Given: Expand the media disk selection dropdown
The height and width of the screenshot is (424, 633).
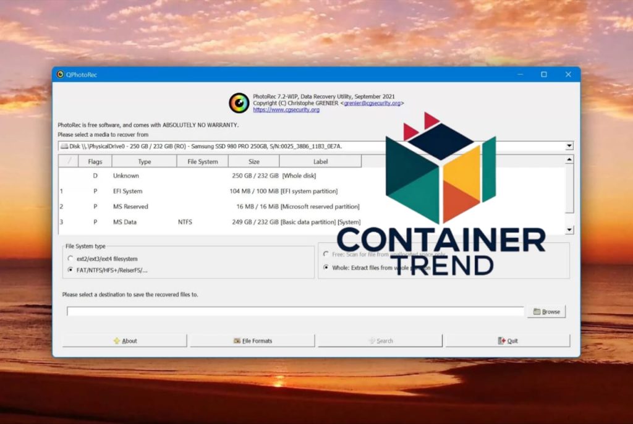Looking at the screenshot, I should click(x=569, y=146).
